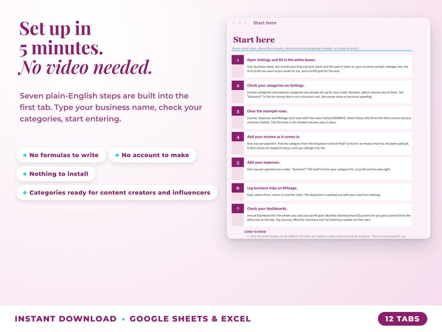This screenshot has width=442, height=332.
Task: Click the 'Income categories and expense categories' description
Action: point(325,95)
